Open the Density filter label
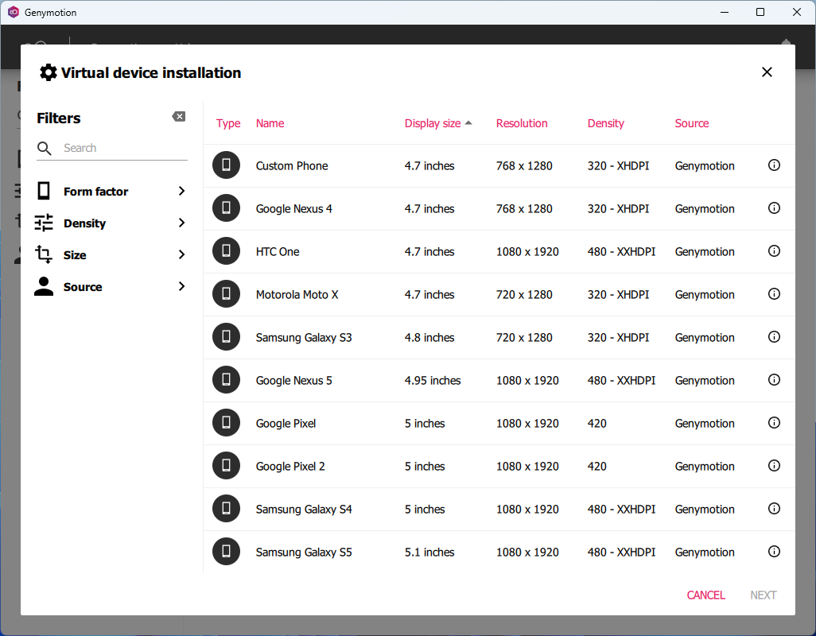Viewport: 816px width, 636px height. [x=84, y=223]
